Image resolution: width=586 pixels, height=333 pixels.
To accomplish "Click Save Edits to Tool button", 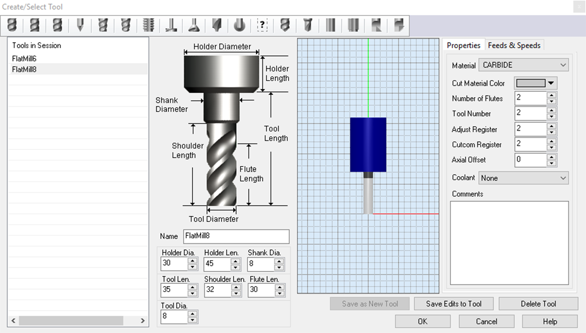I will (x=454, y=304).
